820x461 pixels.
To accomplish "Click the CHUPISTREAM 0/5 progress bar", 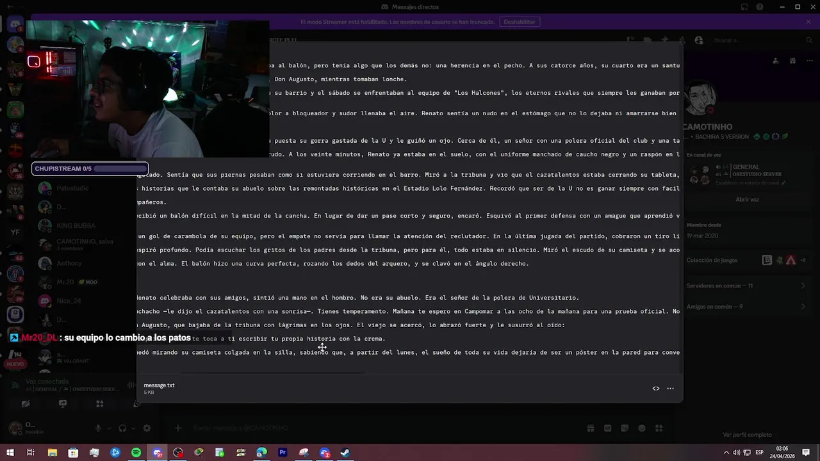I will [x=90, y=169].
